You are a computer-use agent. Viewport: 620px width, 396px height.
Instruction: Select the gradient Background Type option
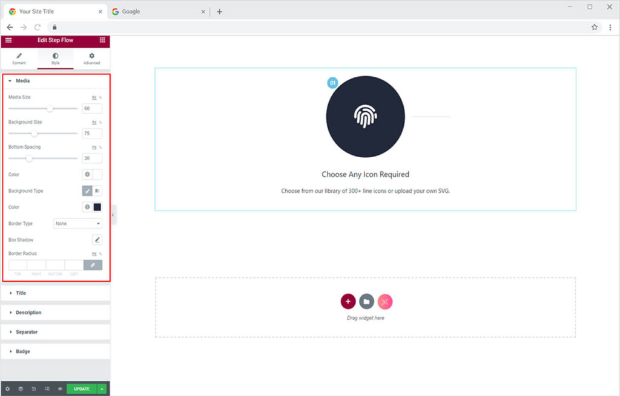pyautogui.click(x=97, y=191)
